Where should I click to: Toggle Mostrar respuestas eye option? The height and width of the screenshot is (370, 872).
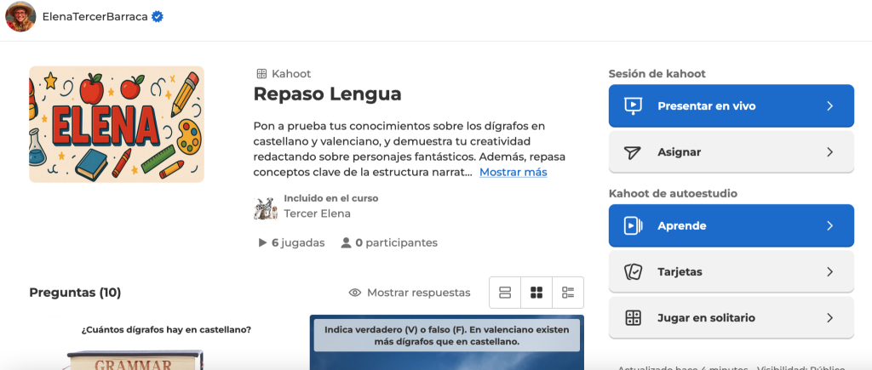(410, 293)
